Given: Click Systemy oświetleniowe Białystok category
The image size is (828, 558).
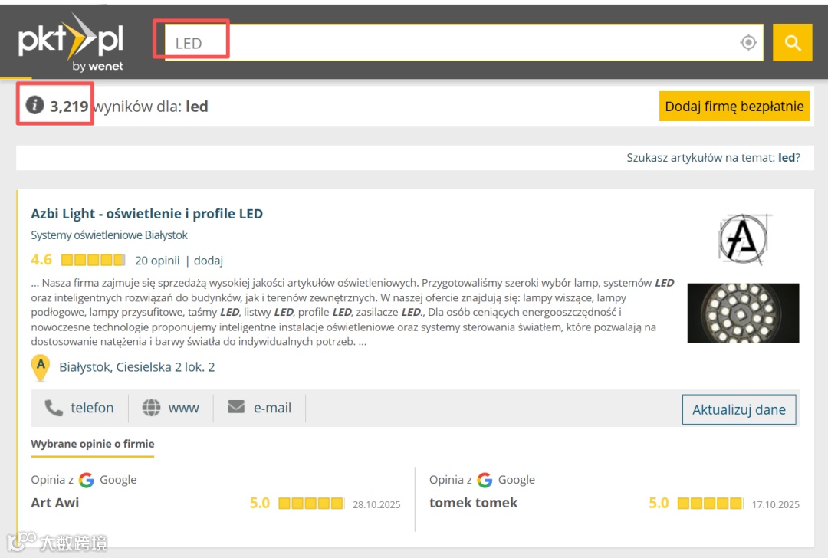Looking at the screenshot, I should pos(110,235).
